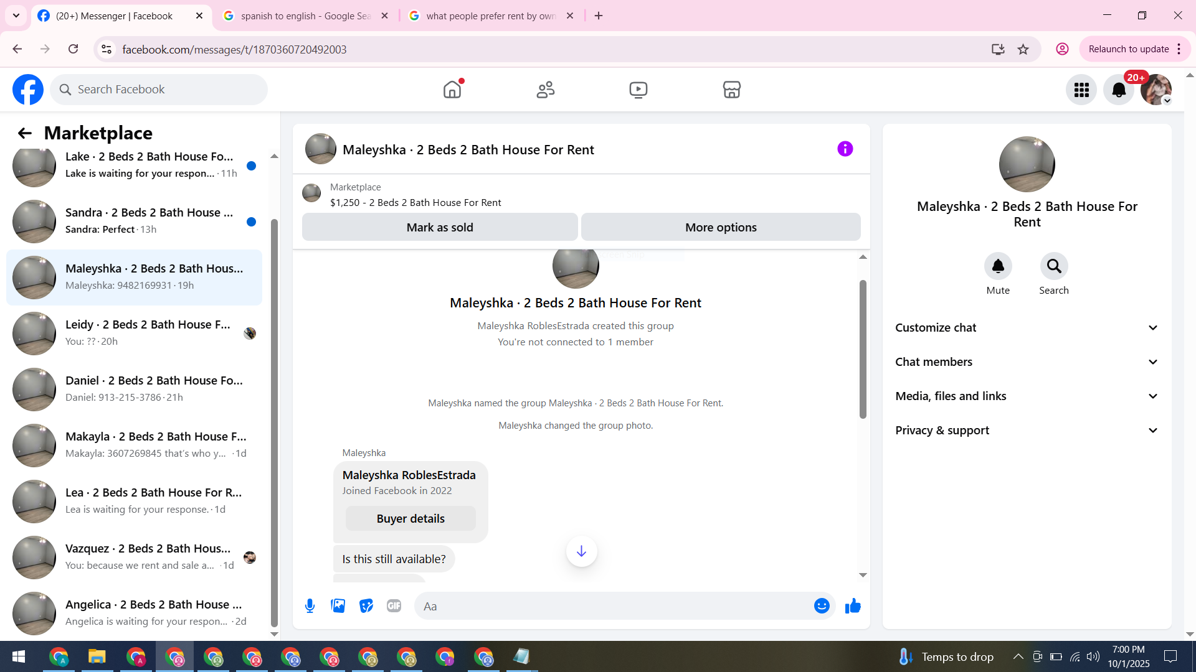
Task: Open Leidy conversation in the list
Action: click(x=134, y=334)
